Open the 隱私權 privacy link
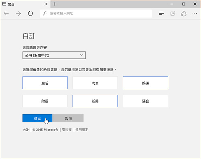Screen dimensions: 201x159 point(67,130)
